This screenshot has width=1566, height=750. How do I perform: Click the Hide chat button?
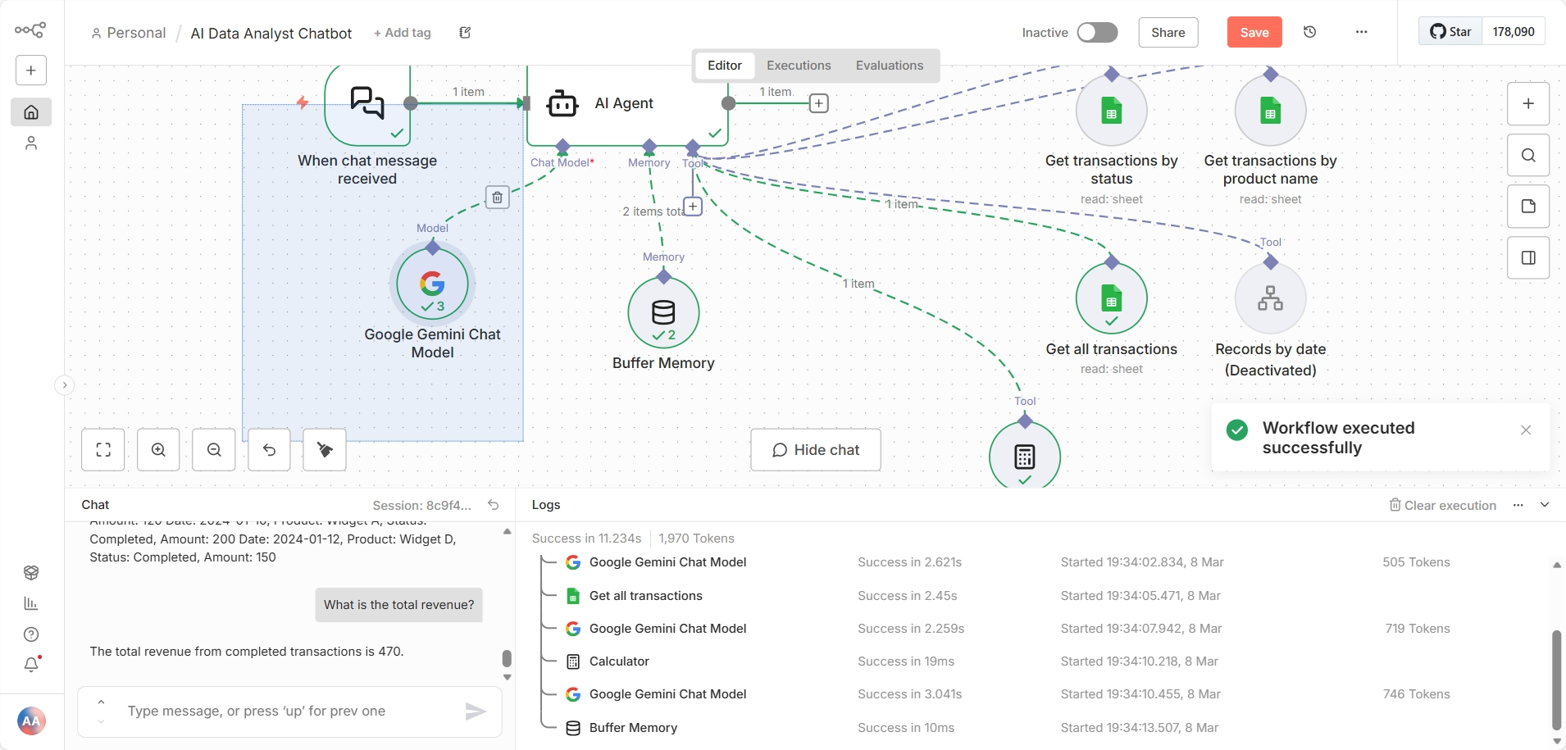[816, 449]
